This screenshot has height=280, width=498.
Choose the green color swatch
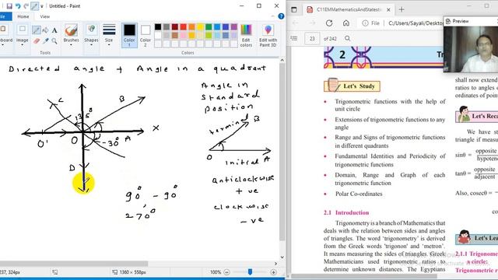209,27
